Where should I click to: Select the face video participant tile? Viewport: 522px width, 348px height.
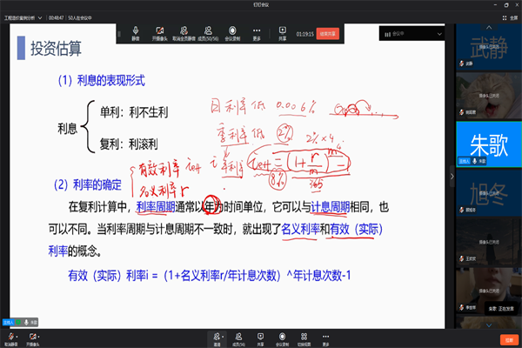coord(488,291)
